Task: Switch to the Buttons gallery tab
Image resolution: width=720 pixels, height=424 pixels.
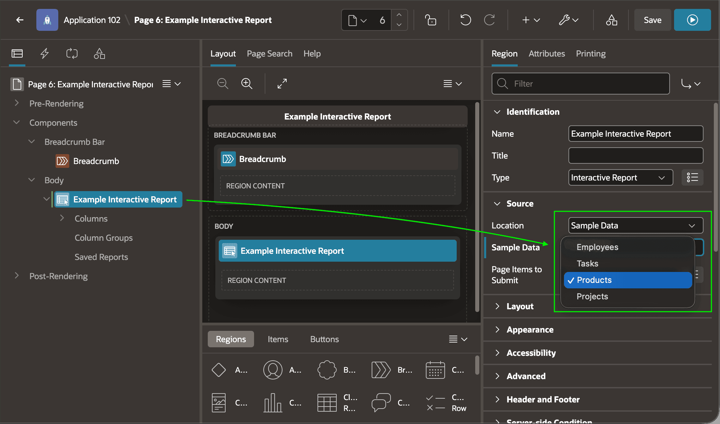Action: 324,339
